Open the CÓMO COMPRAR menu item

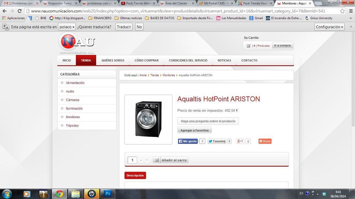pos(147,60)
